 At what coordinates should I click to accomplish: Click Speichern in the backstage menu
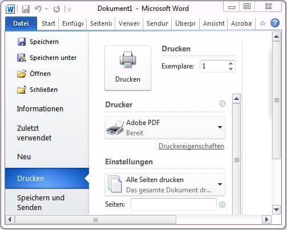(x=38, y=42)
